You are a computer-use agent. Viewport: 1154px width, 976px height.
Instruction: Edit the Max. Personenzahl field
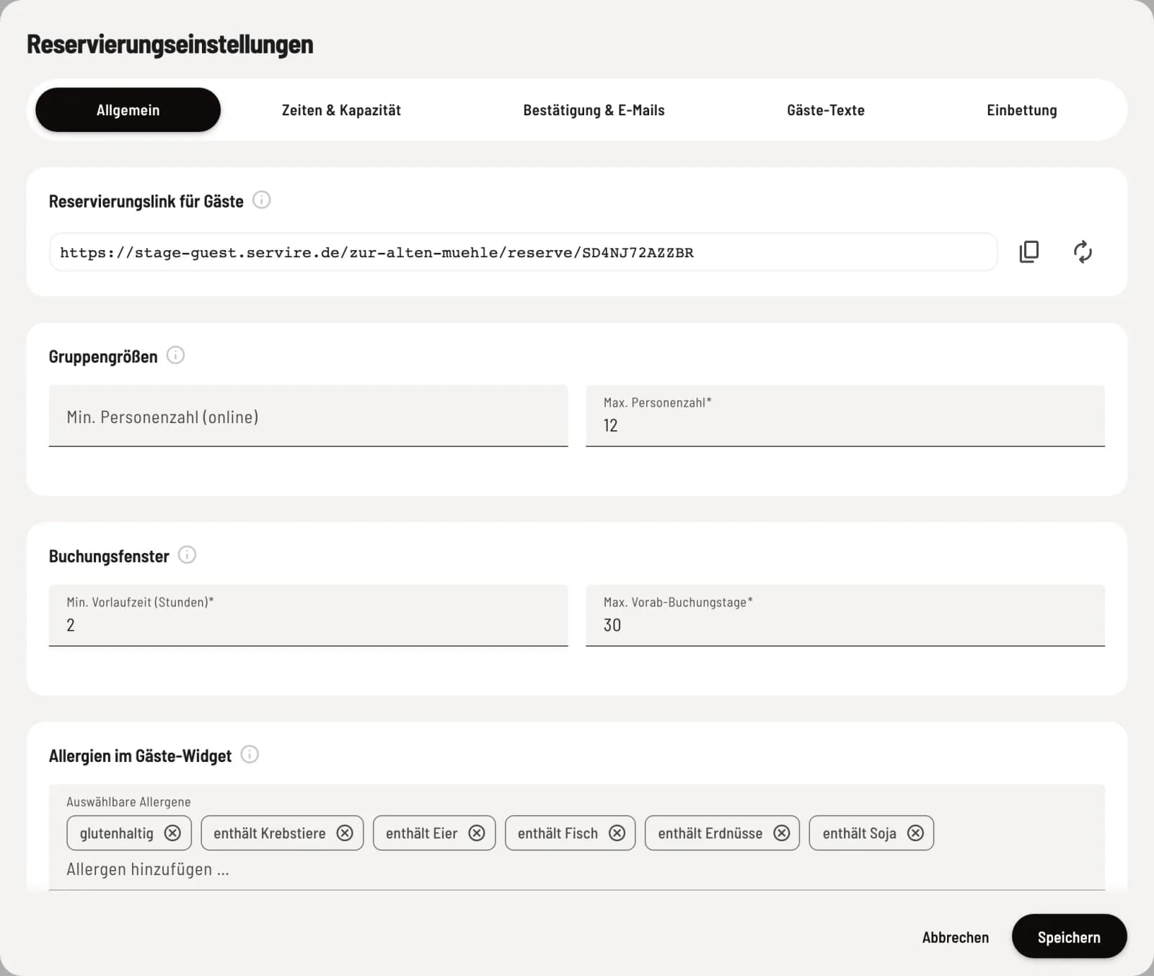coord(845,416)
